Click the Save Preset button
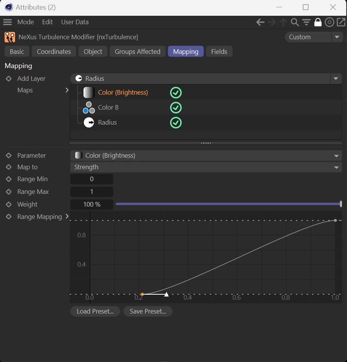Image resolution: width=347 pixels, height=362 pixels. point(148,311)
